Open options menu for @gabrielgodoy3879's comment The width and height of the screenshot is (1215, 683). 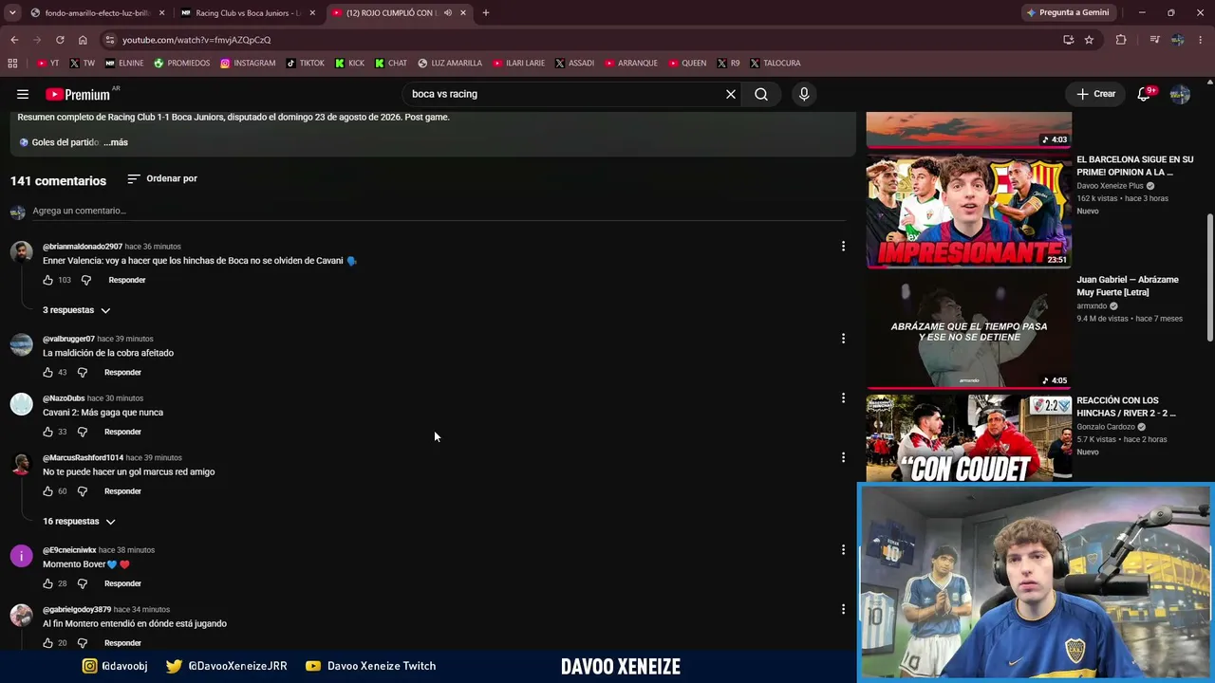pos(843,609)
